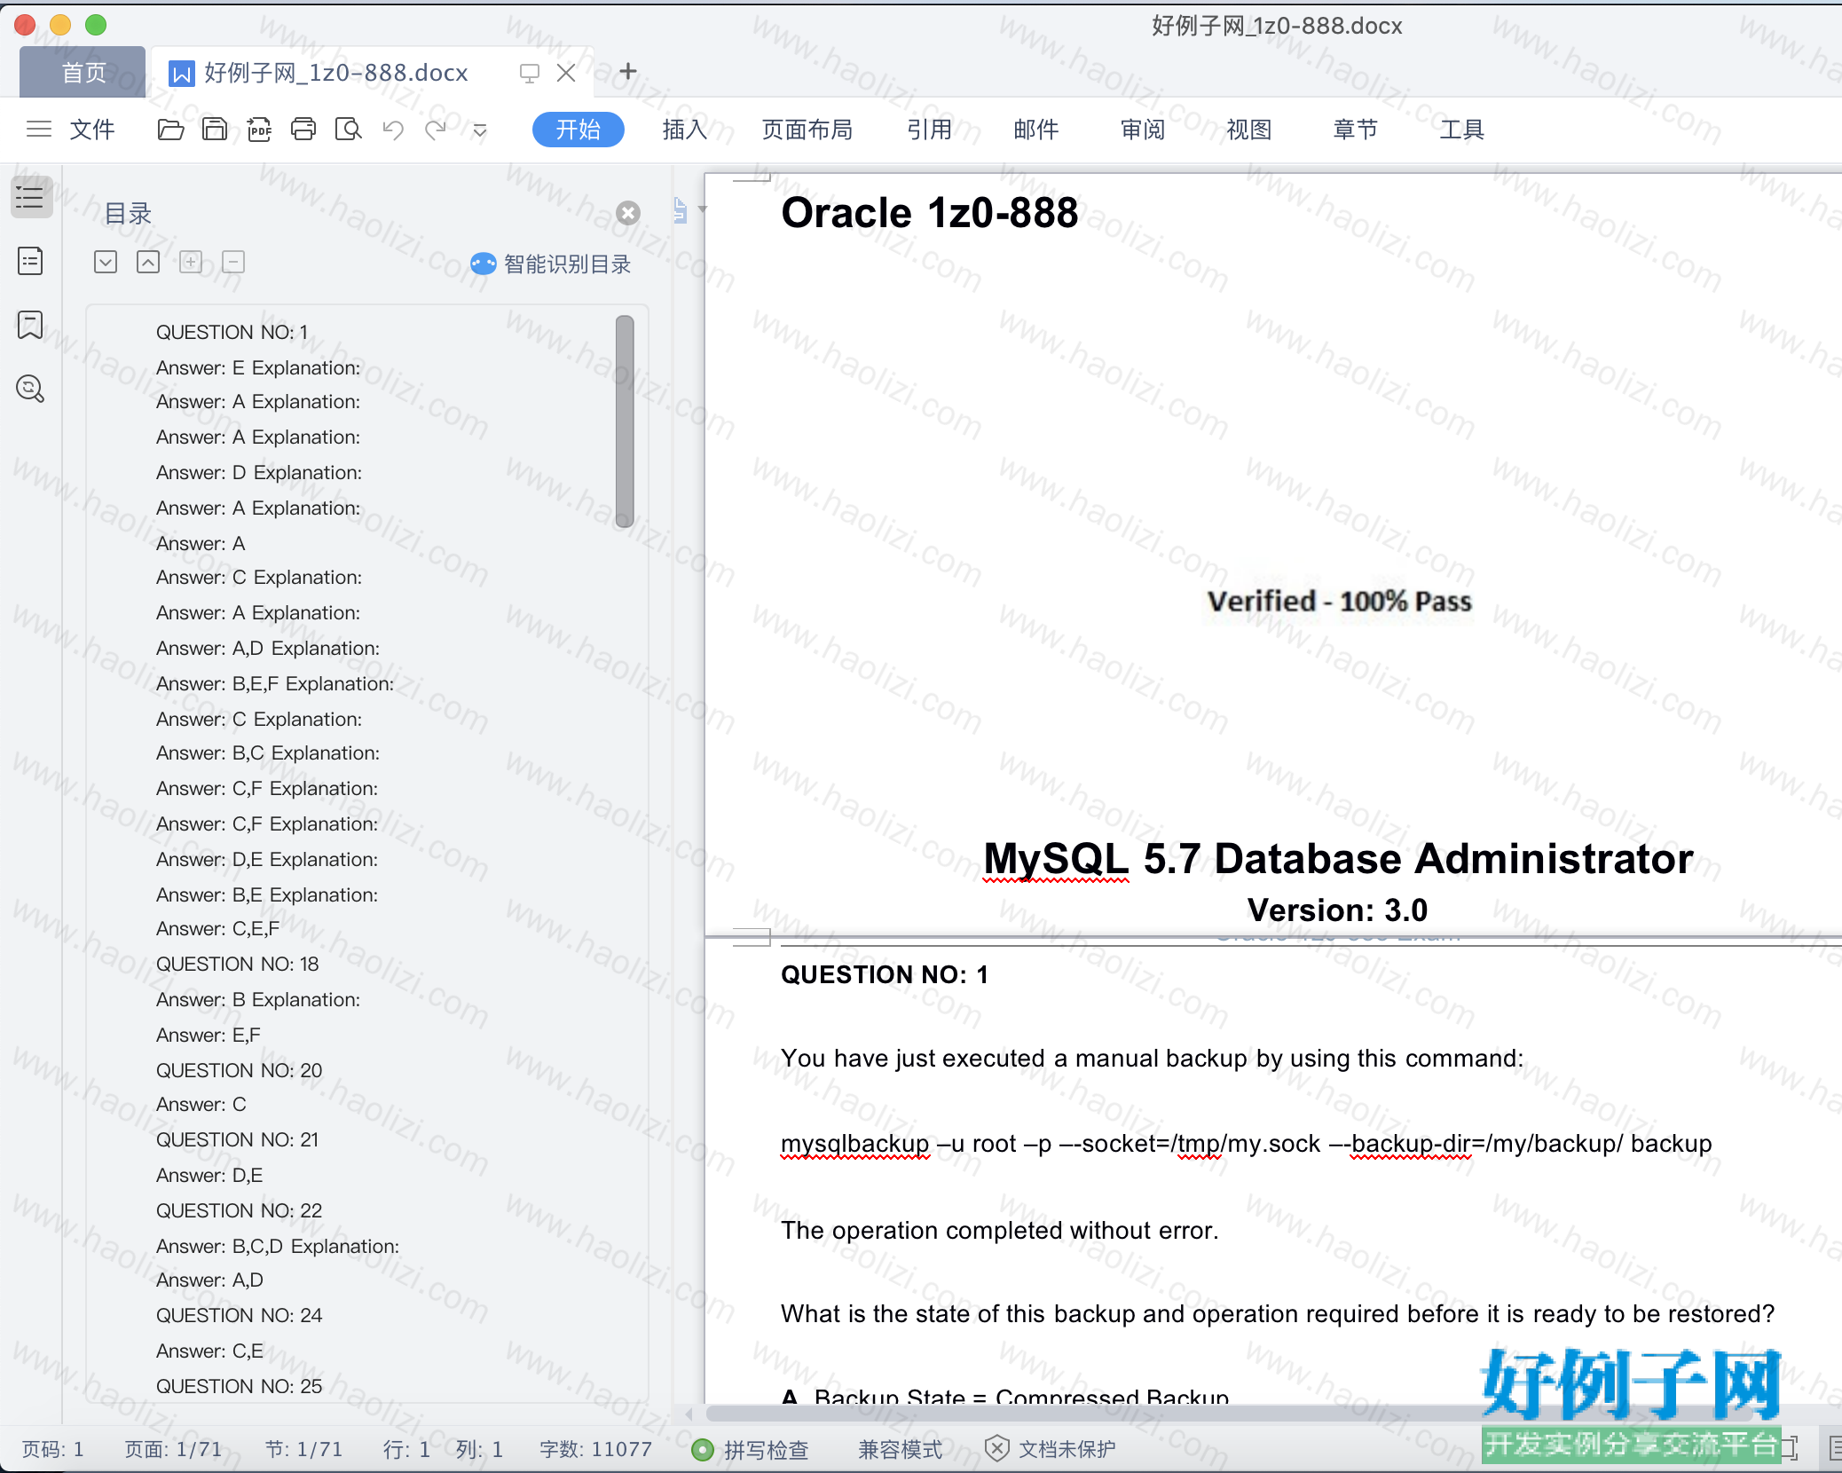
Task: Close the 目录 outline panel
Action: [x=628, y=213]
